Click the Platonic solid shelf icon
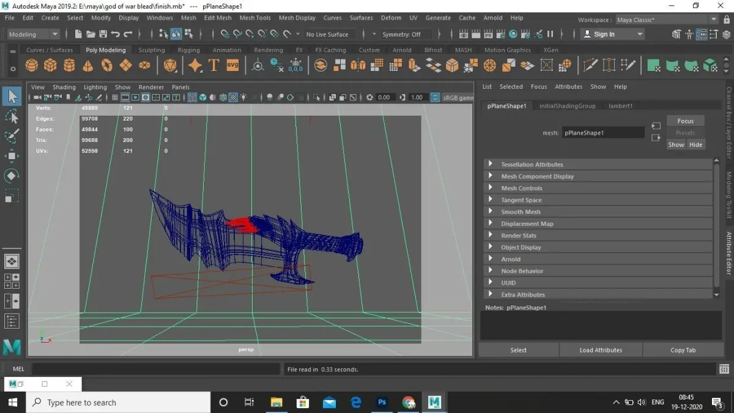Screen dimensions: 734x413 [170, 65]
